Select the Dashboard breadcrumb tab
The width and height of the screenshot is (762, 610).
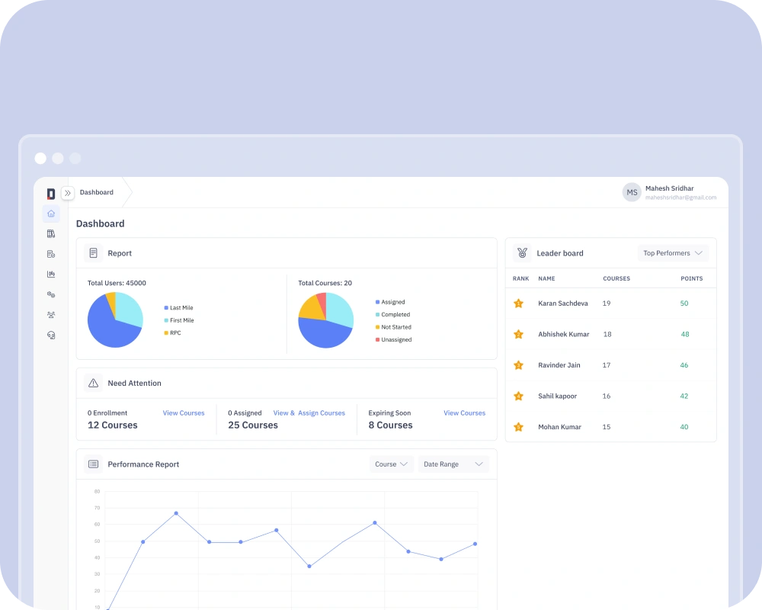pos(97,193)
